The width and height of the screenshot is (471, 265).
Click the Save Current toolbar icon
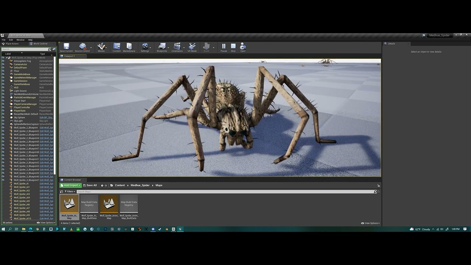(66, 47)
